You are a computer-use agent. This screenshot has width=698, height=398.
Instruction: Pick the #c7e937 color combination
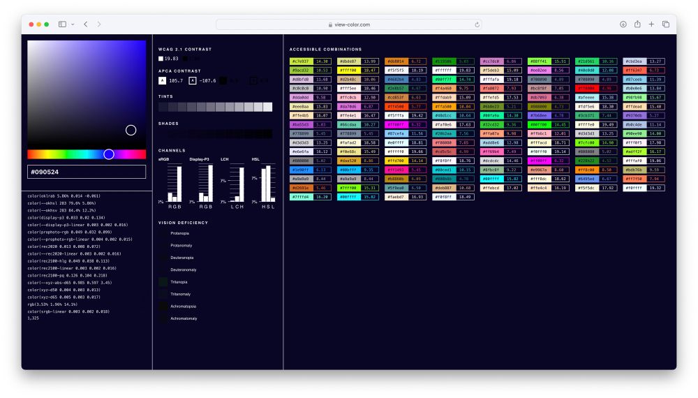pos(311,61)
